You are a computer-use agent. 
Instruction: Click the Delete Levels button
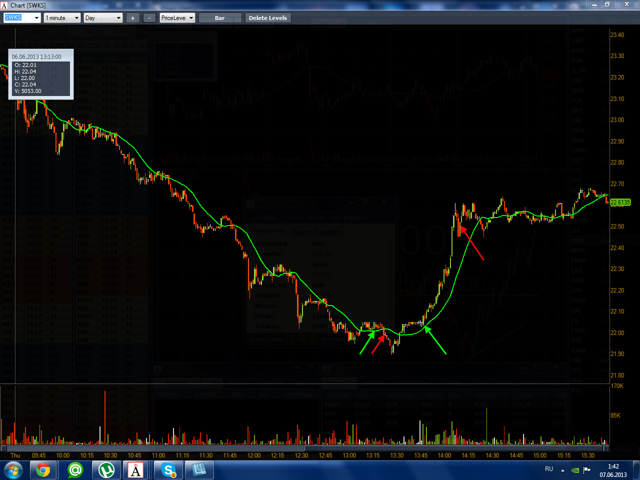pos(268,18)
